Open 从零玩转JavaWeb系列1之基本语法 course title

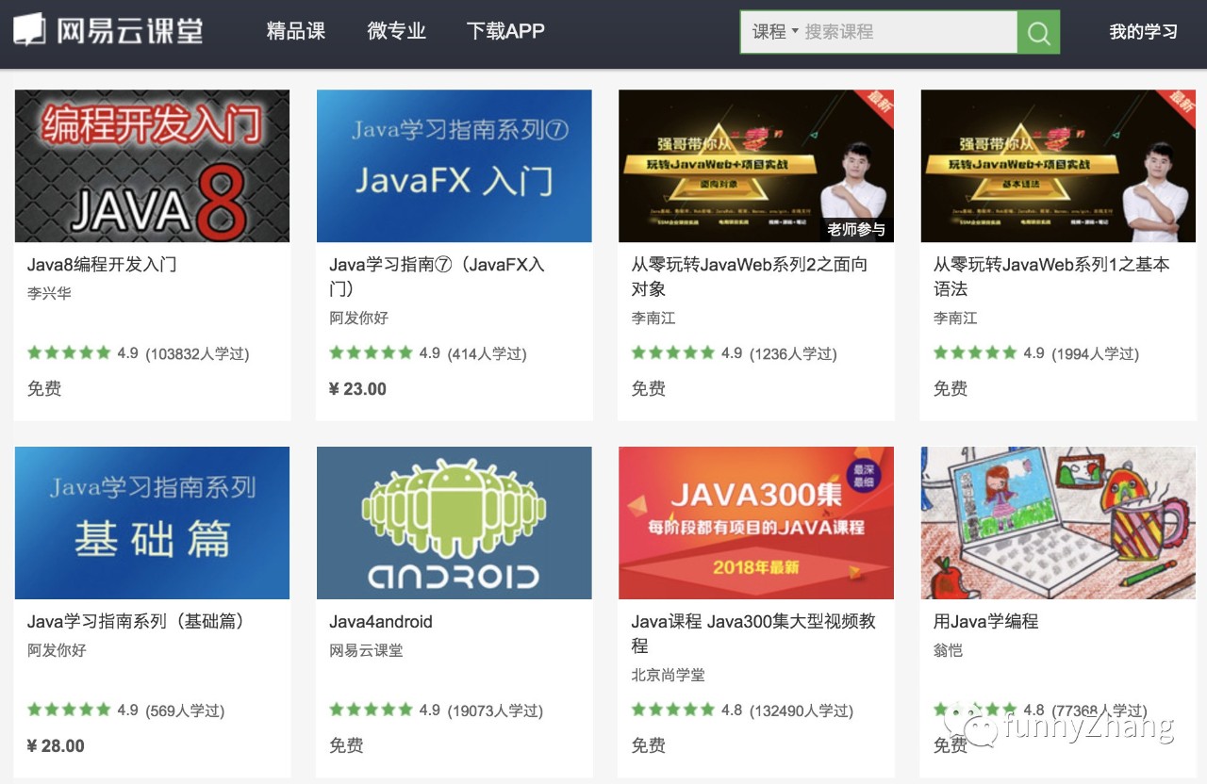click(x=1050, y=276)
